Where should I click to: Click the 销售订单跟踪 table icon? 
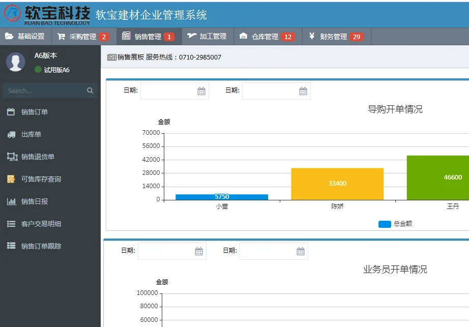pos(11,246)
